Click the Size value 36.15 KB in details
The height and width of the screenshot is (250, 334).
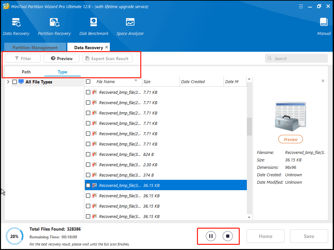[293, 160]
